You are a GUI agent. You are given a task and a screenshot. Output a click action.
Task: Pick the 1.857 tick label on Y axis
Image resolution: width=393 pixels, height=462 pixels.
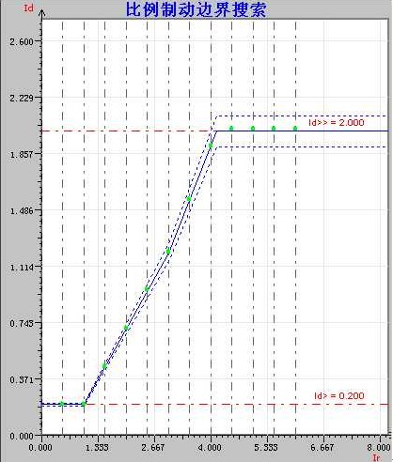21,154
